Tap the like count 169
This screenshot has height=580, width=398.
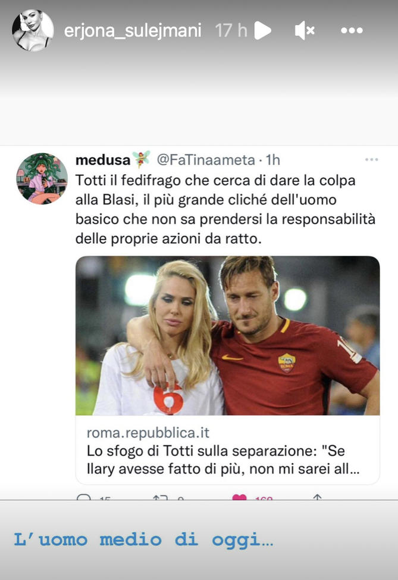(x=263, y=501)
